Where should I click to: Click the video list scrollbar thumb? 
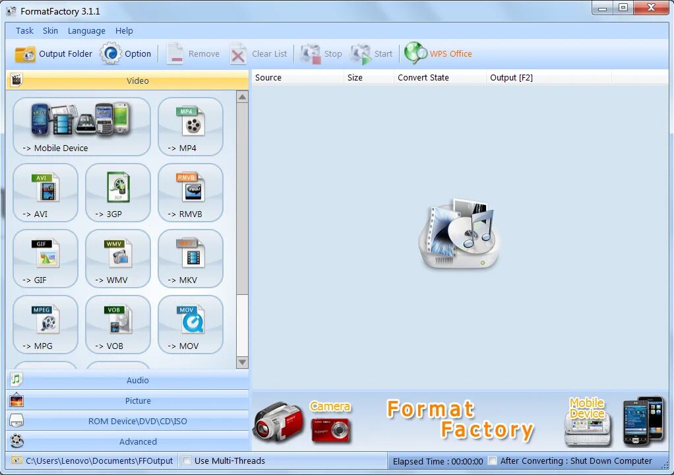pos(243,199)
